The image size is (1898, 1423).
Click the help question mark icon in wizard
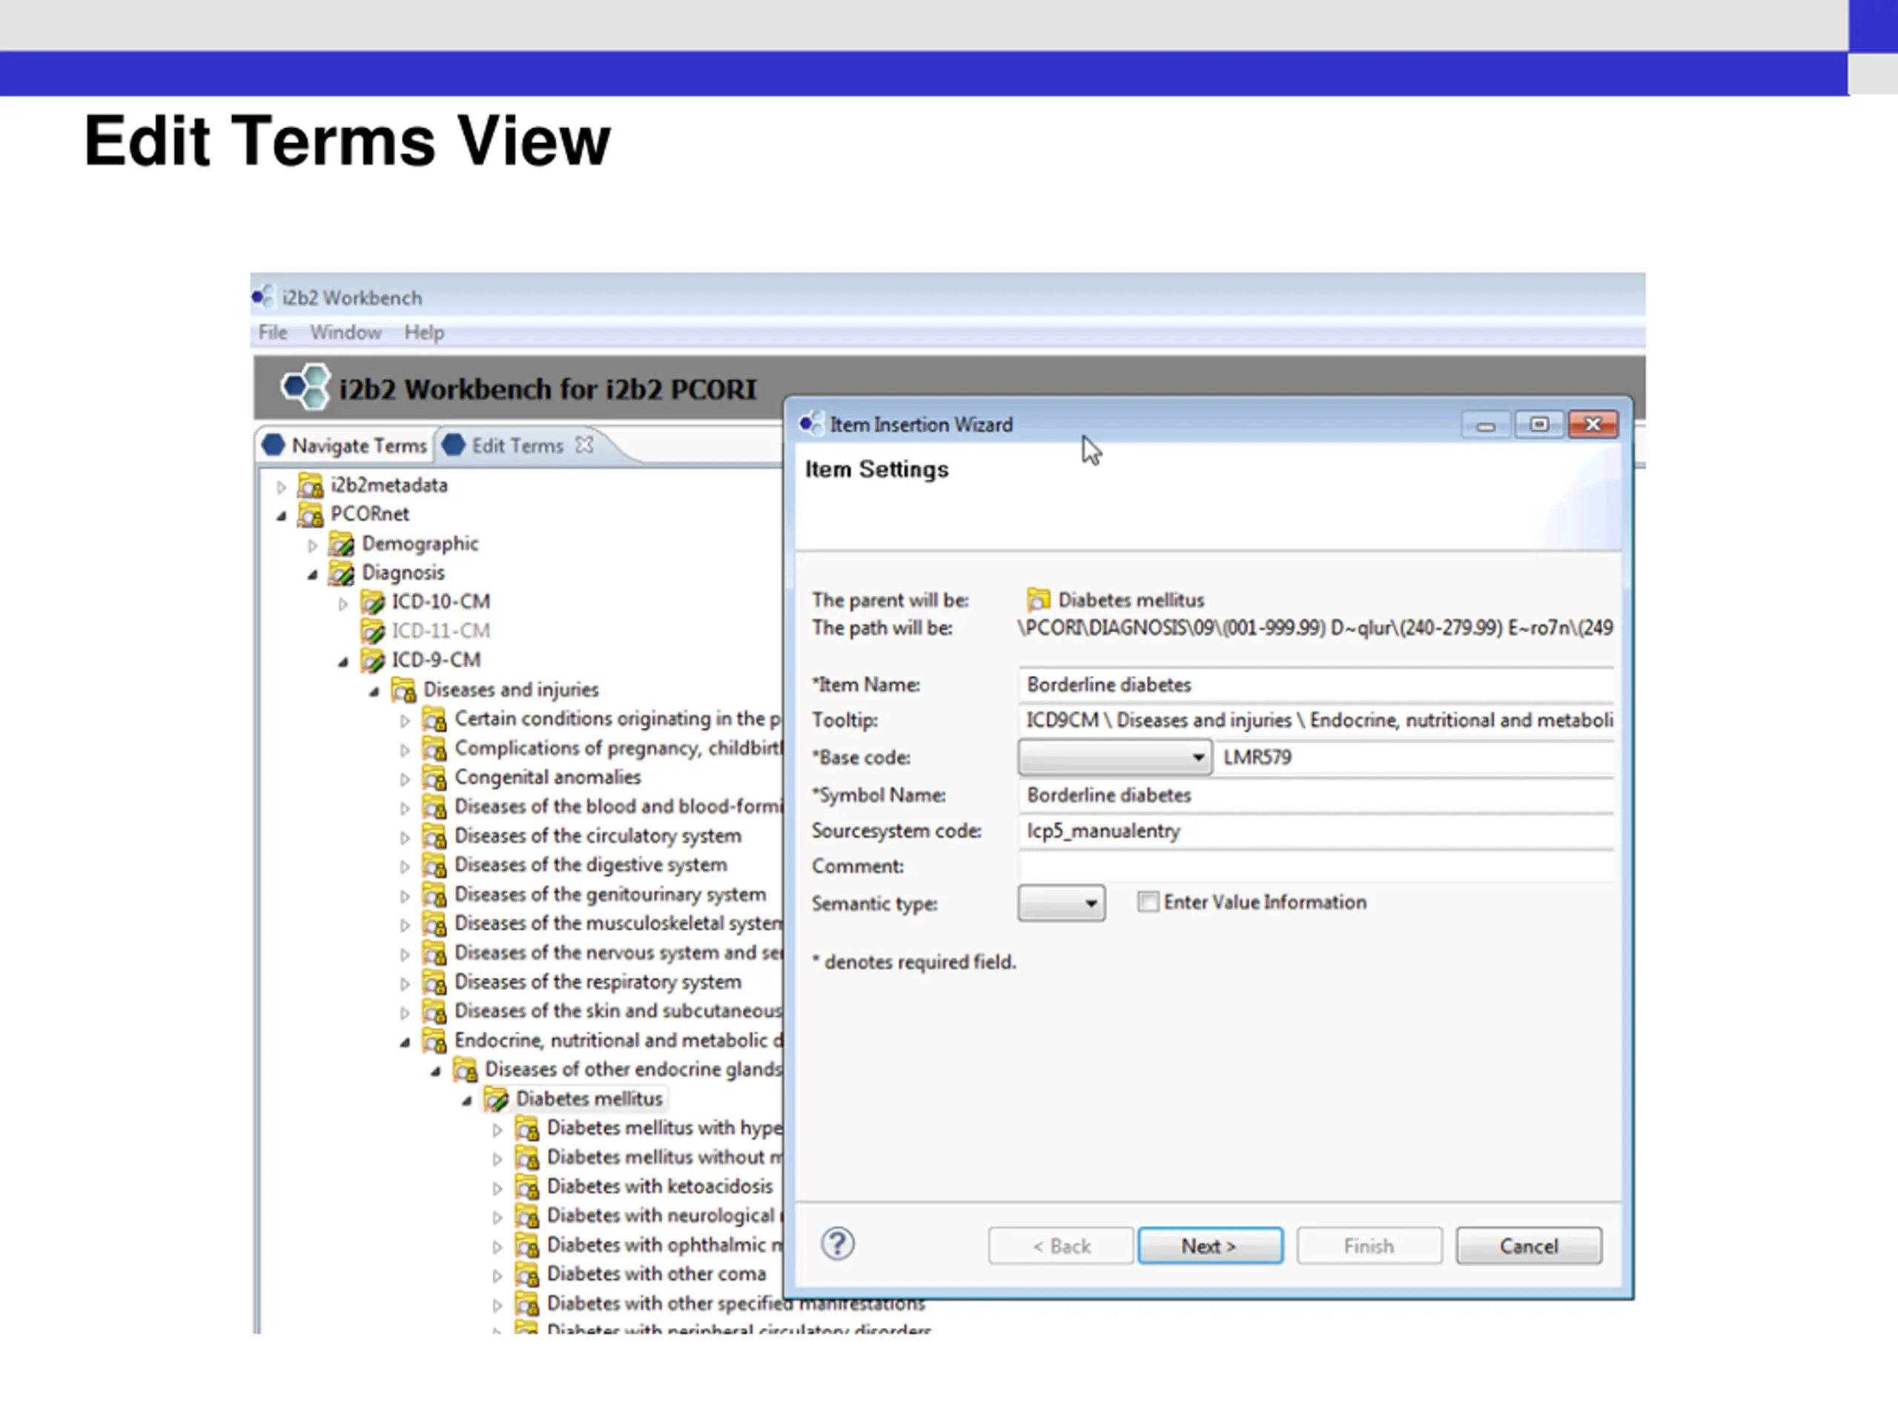(x=838, y=1244)
